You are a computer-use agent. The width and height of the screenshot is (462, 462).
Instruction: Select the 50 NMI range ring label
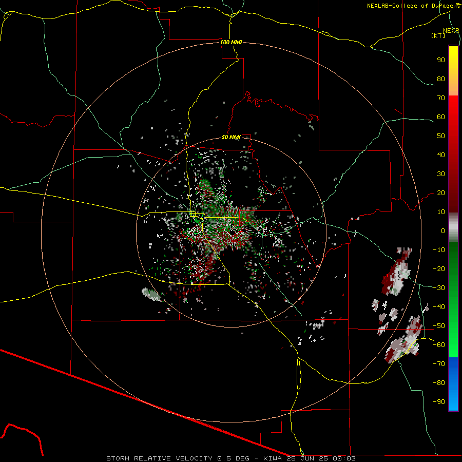[x=231, y=137]
